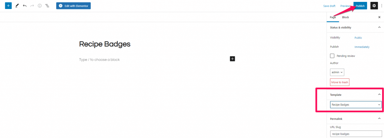
Task: Select the Page tab
Action: coord(333,17)
